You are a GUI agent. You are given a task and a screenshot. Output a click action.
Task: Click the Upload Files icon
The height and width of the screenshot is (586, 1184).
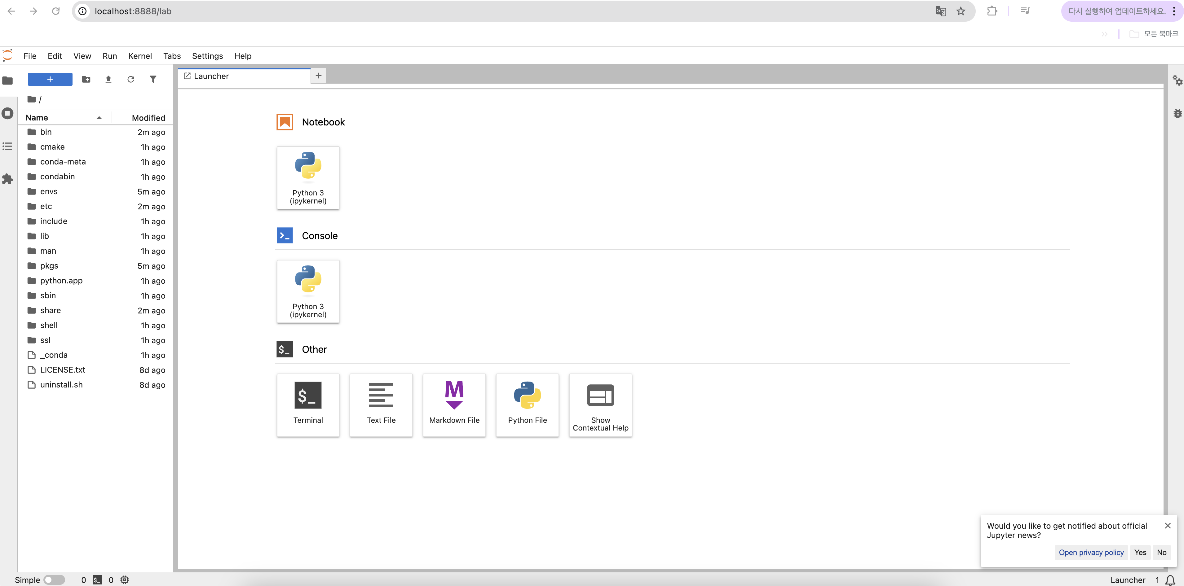[x=108, y=80]
